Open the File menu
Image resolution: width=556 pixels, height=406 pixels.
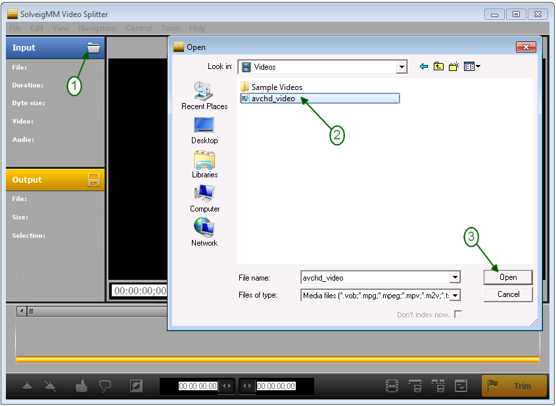tap(15, 28)
